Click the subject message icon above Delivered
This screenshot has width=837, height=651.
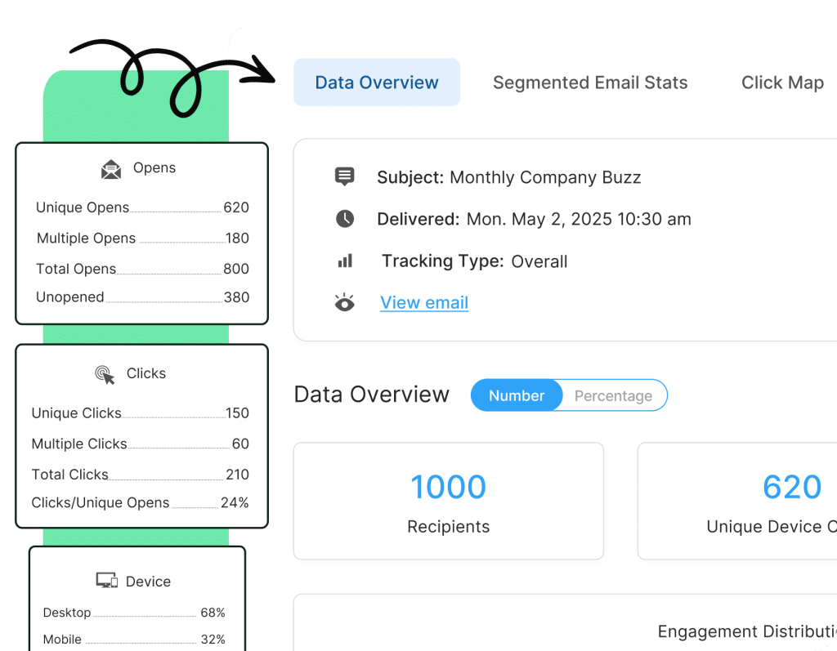point(344,176)
